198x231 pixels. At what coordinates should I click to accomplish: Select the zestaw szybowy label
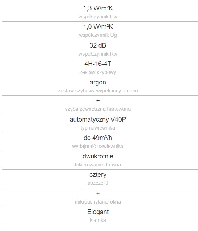[98, 72]
